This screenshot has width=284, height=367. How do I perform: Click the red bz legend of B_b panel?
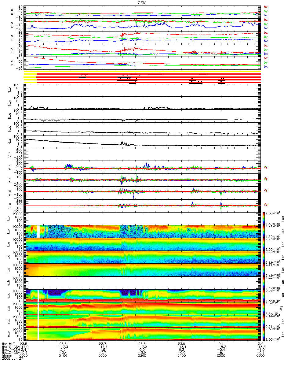point(266,7)
